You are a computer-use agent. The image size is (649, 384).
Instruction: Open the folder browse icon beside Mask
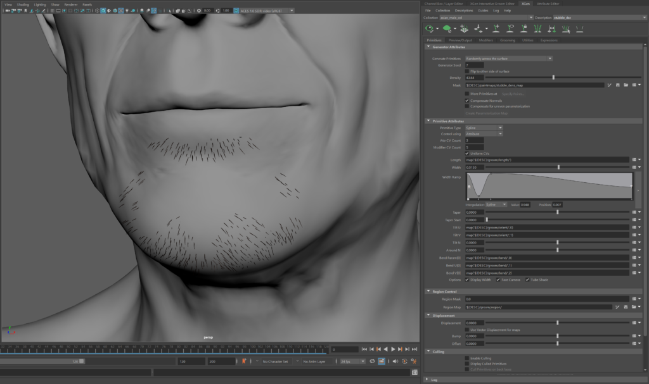click(625, 85)
